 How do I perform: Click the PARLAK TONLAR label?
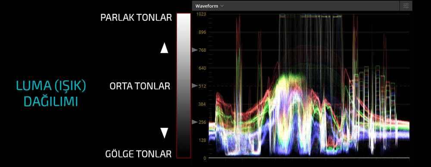136,18
